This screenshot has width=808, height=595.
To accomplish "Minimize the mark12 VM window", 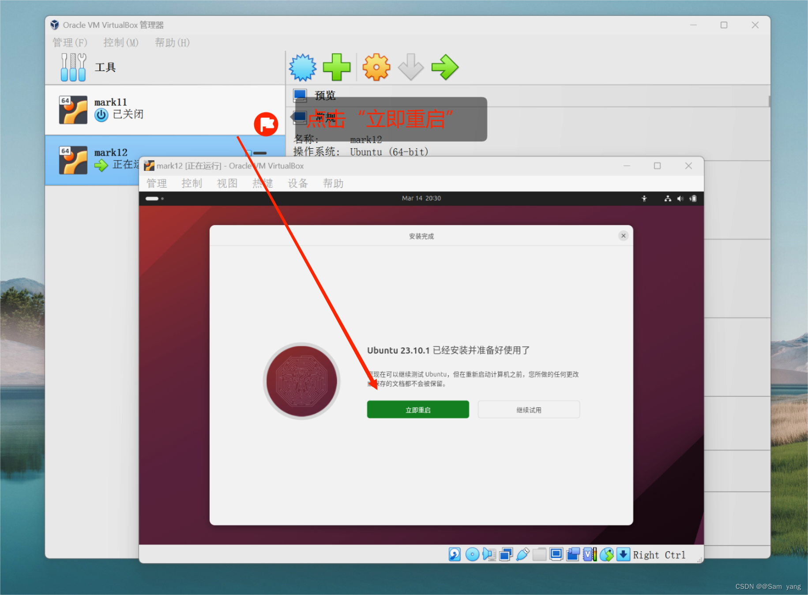I will coord(627,166).
